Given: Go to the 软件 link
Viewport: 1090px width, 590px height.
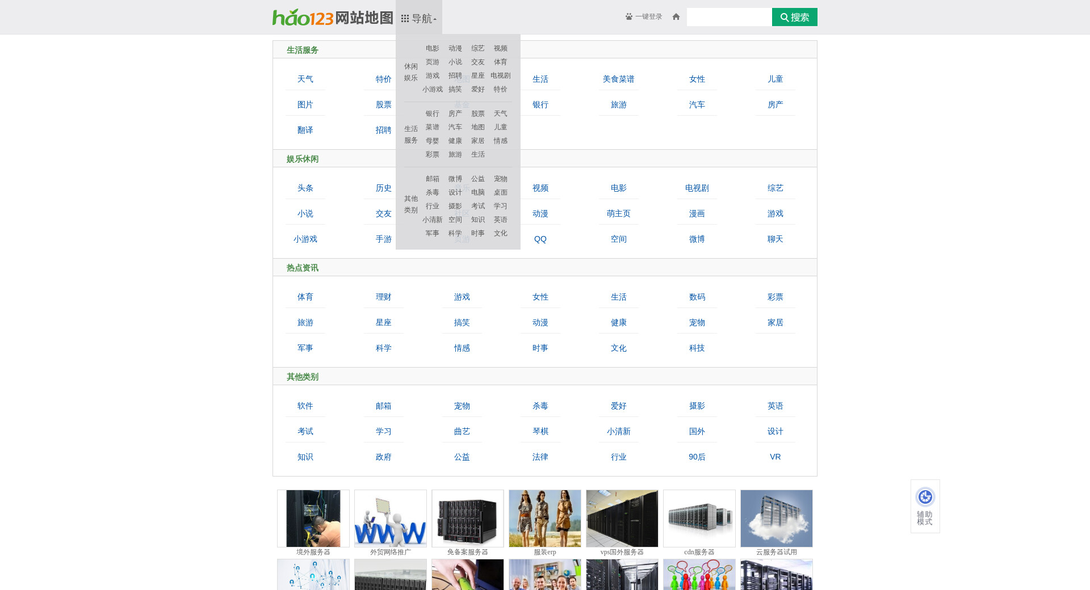Looking at the screenshot, I should coord(305,406).
